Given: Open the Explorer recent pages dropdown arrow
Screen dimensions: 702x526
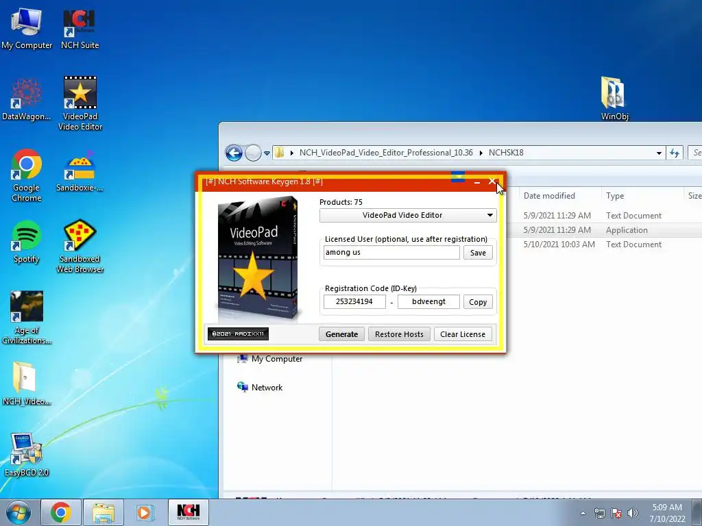Looking at the screenshot, I should 267,153.
